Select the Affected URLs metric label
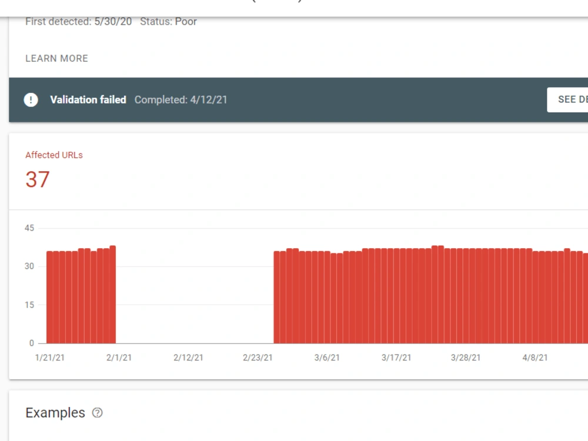This screenshot has height=441, width=588. coord(54,155)
